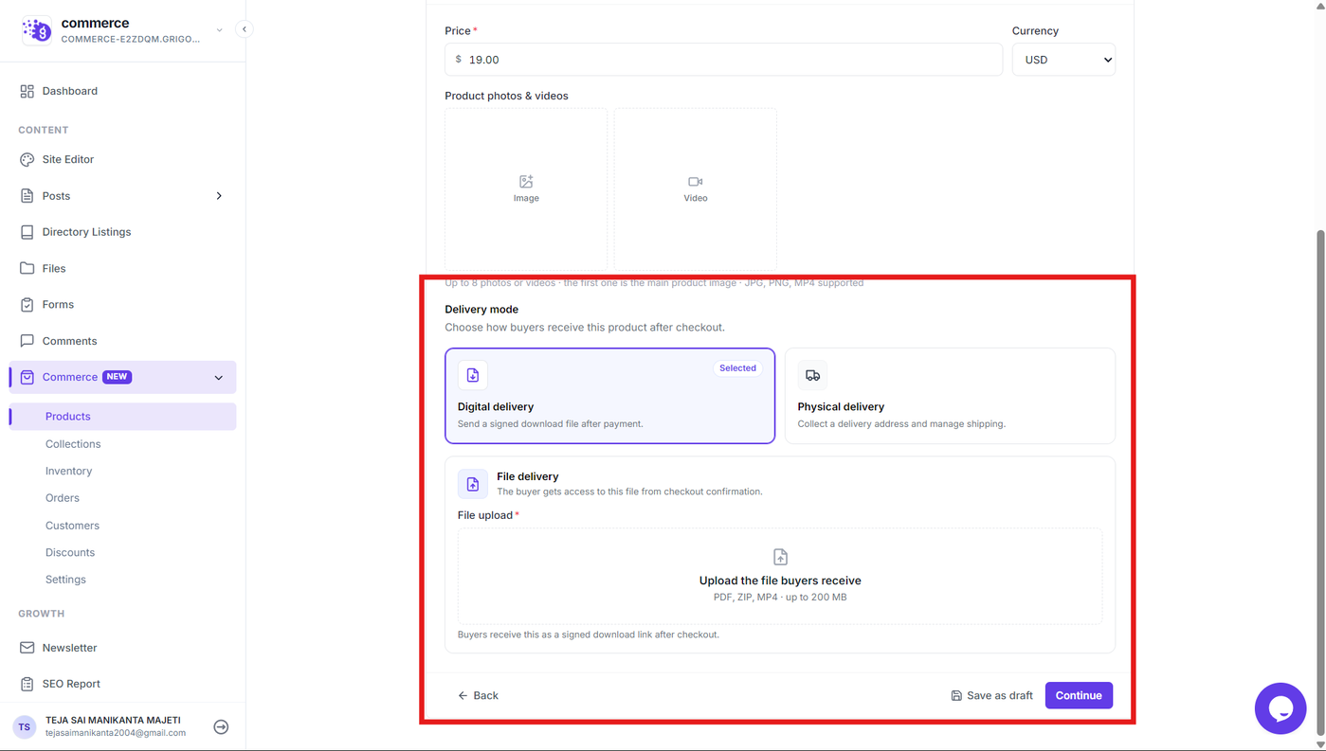Click into the Price input field

coord(723,60)
